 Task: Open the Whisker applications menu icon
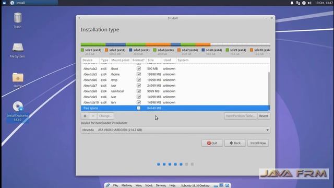tap(4, 3)
